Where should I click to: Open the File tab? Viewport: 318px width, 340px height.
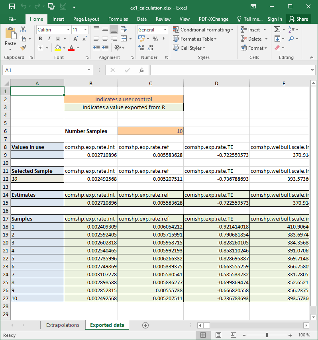tap(12, 19)
